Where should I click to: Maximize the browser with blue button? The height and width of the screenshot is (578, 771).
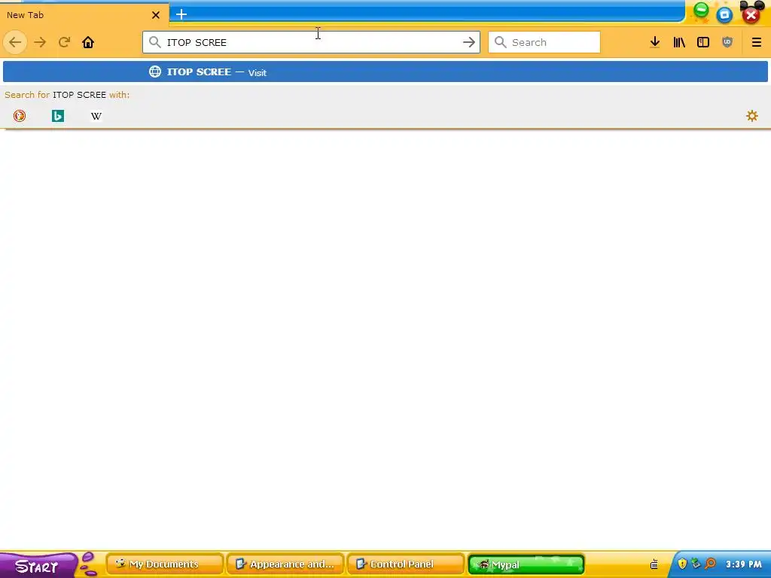pyautogui.click(x=724, y=15)
